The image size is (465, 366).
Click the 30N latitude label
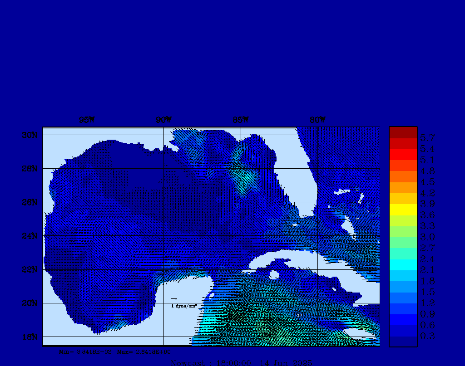[29, 135]
